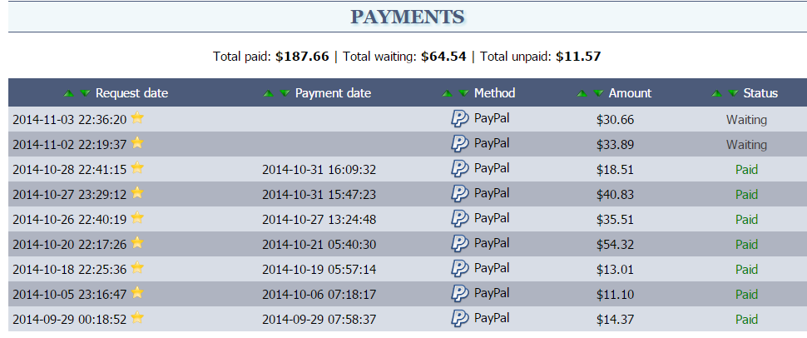Click the Payment date column header label
The width and height of the screenshot is (807, 338).
click(x=333, y=93)
